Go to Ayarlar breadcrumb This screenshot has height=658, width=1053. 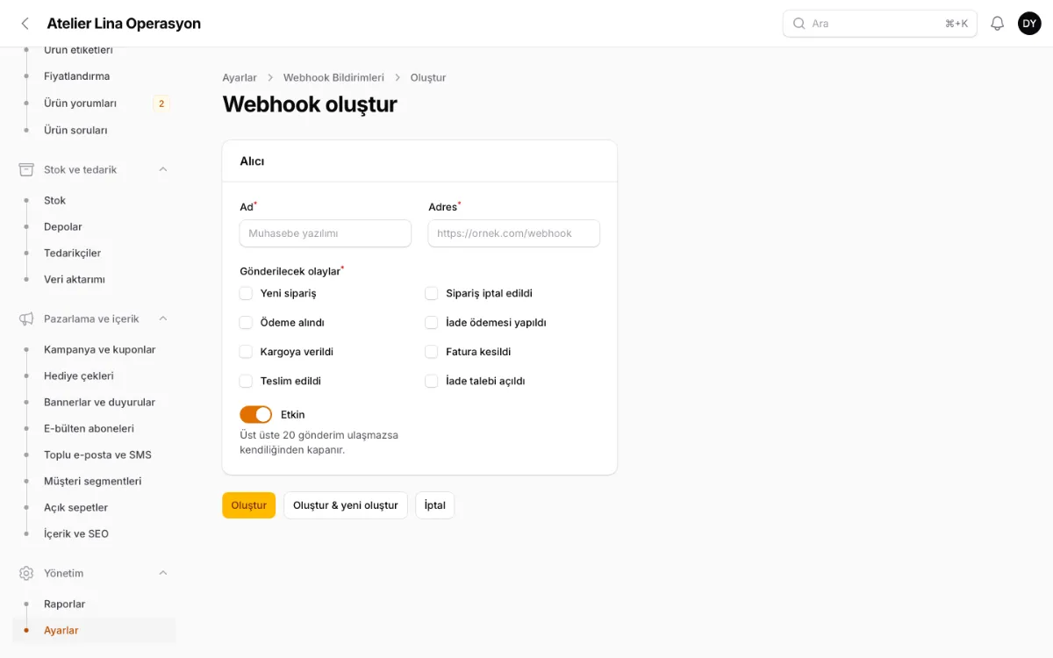[240, 77]
